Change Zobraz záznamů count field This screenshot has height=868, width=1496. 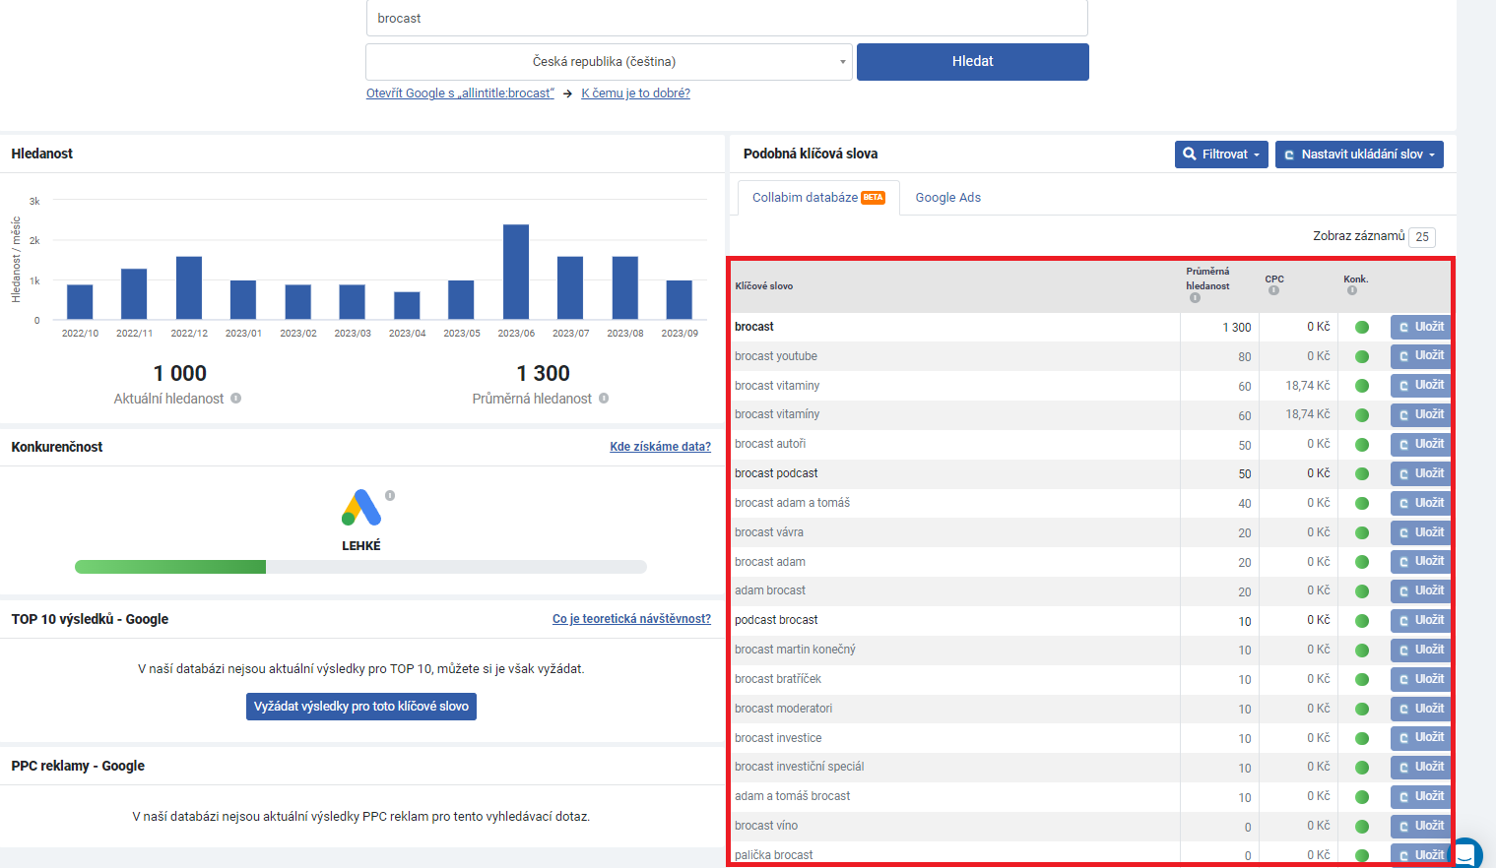click(x=1422, y=237)
